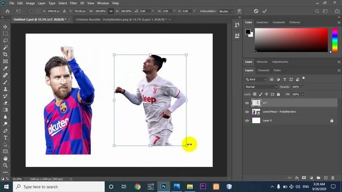Image resolution: width=342 pixels, height=192 pixels.
Task: Open the Opacity slider dropdown arrow
Action: (x=302, y=87)
